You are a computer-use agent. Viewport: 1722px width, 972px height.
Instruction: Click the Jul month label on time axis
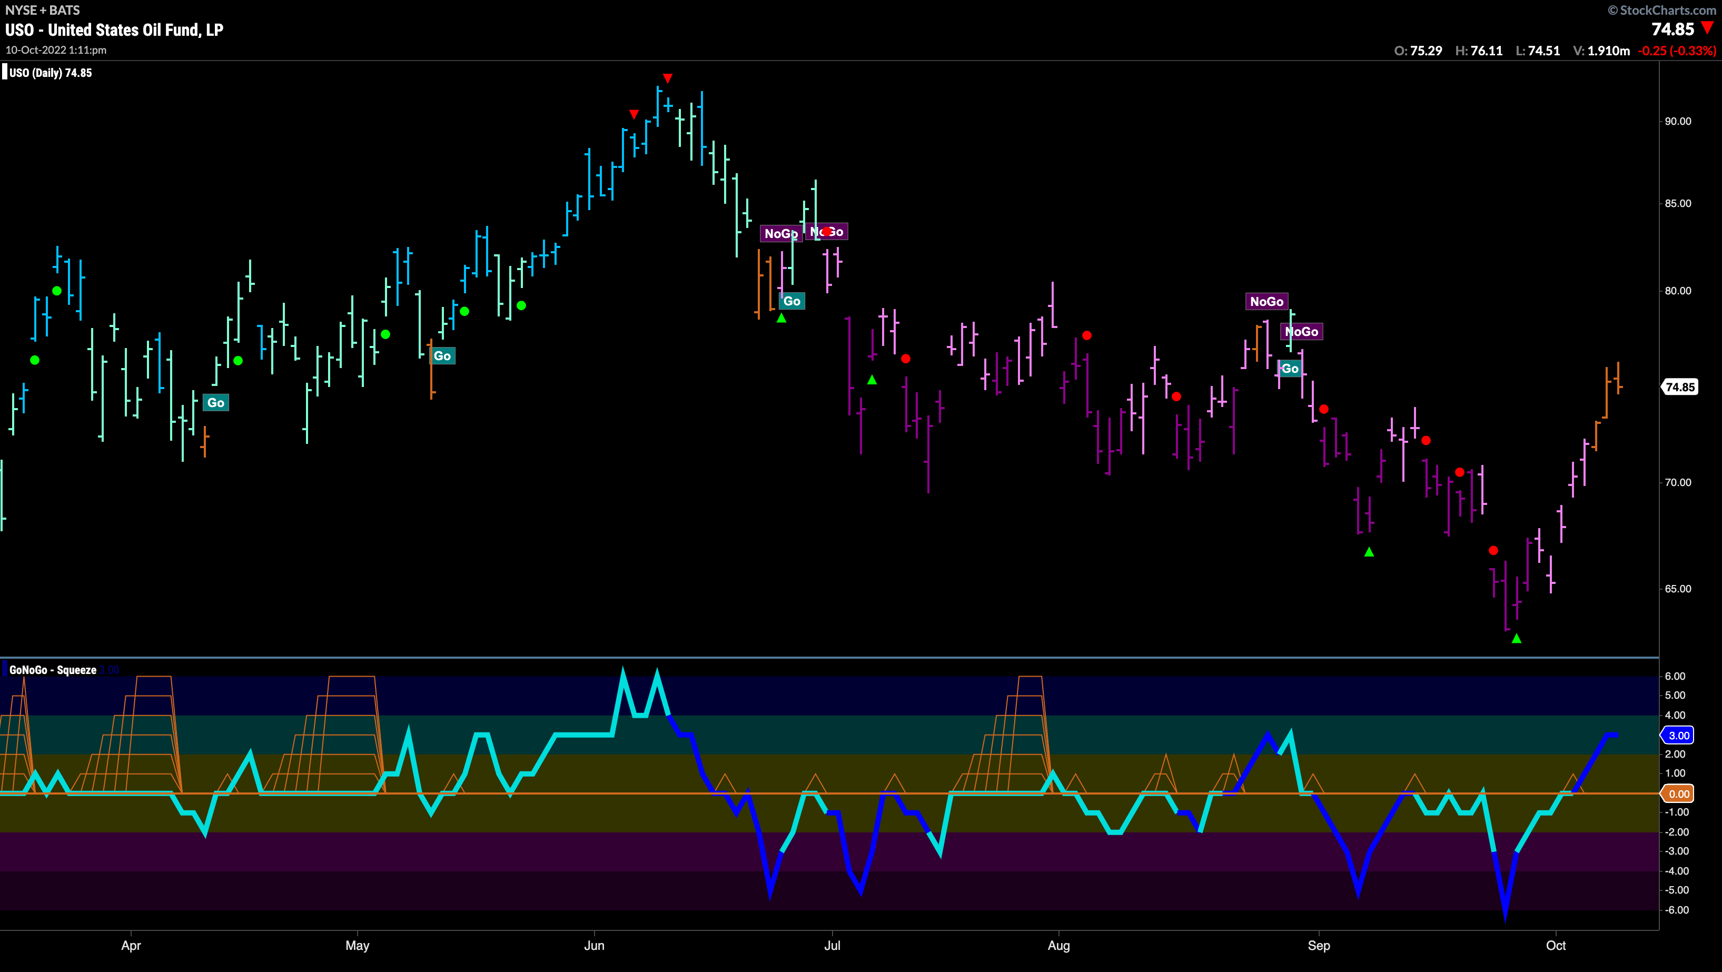tap(832, 945)
